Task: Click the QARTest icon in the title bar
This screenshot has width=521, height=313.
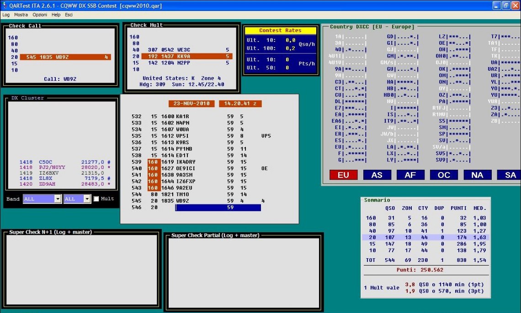Action: click(x=4, y=5)
